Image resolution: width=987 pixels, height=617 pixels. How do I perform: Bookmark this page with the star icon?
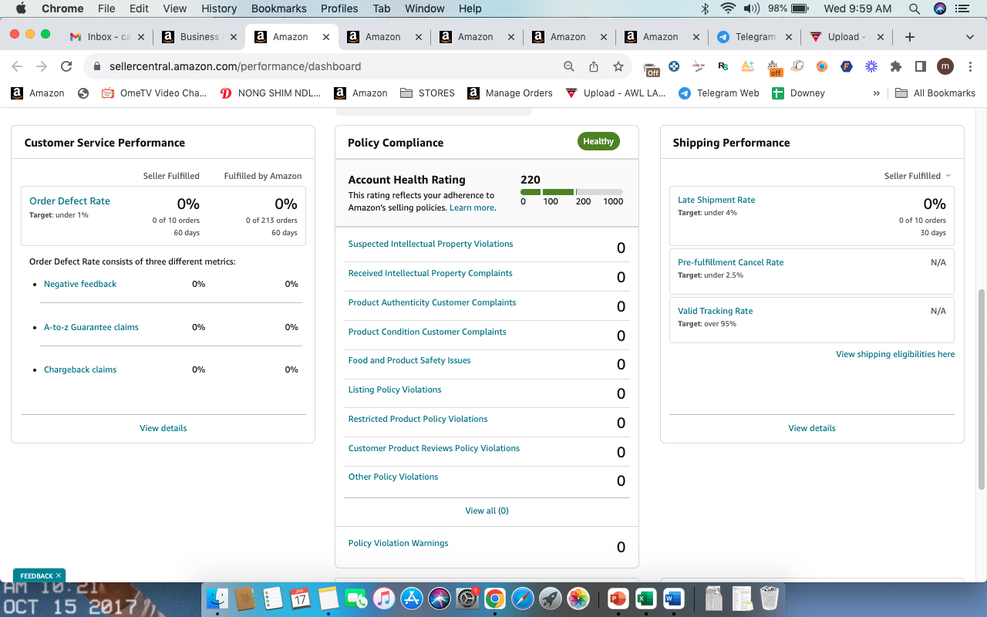click(x=618, y=66)
